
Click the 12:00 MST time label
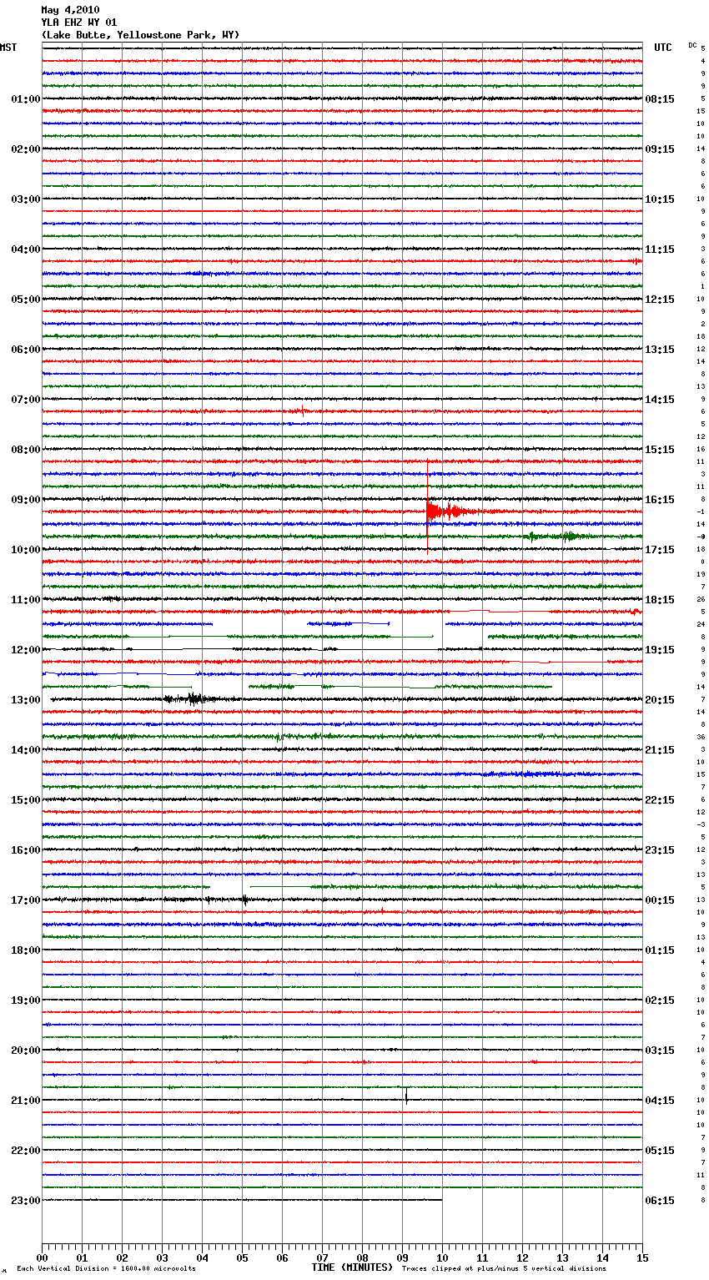[x=25, y=650]
